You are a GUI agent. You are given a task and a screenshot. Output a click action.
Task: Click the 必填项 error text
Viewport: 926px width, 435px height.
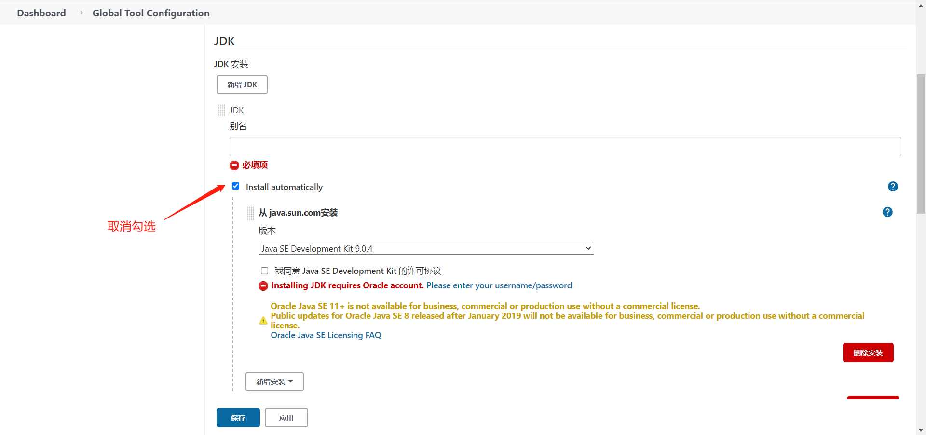click(255, 165)
